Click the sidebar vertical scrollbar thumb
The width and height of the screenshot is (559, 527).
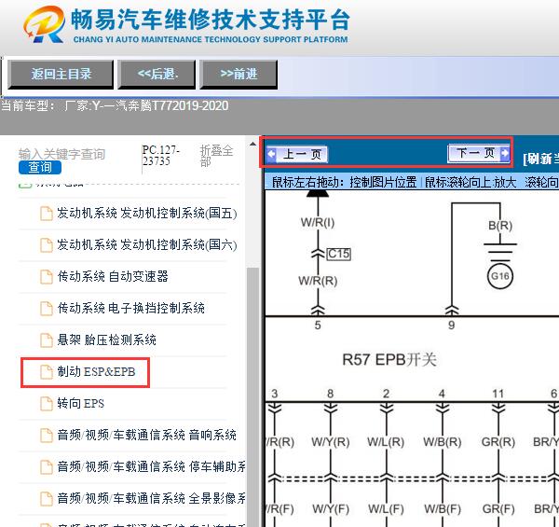tap(252, 396)
